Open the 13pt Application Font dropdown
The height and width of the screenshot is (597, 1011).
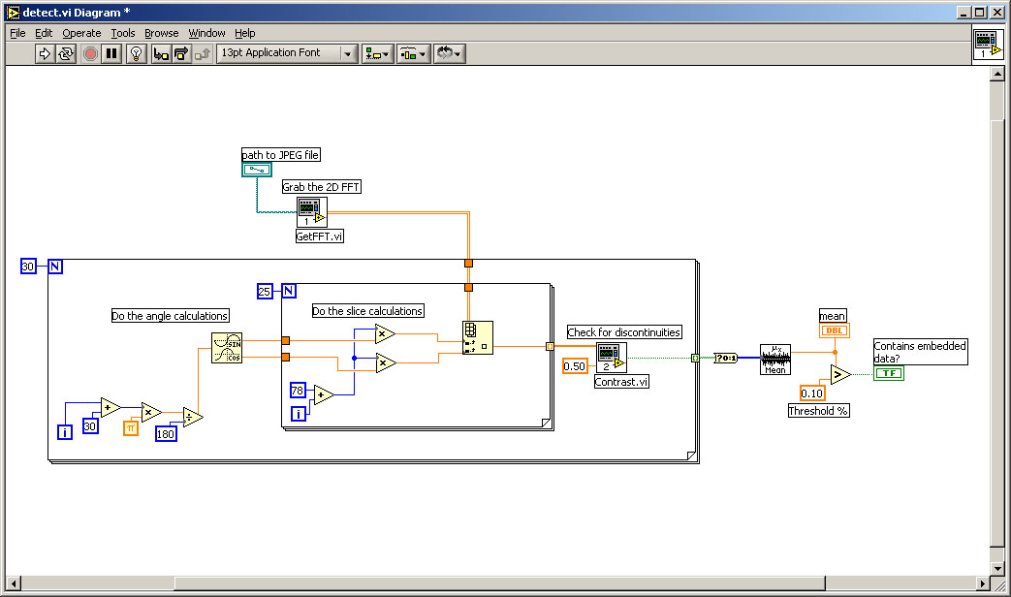click(x=287, y=53)
